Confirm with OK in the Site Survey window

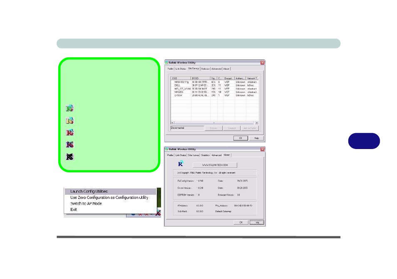click(241, 138)
